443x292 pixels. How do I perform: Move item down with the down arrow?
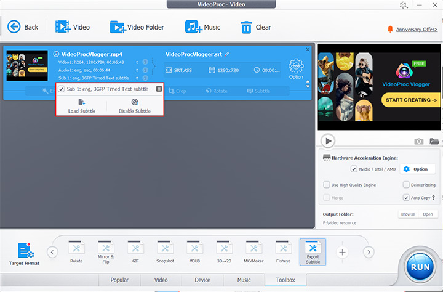308,87
